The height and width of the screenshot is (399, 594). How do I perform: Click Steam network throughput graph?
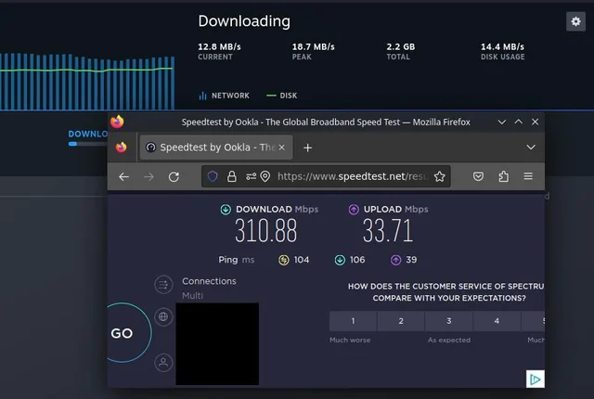click(x=87, y=82)
